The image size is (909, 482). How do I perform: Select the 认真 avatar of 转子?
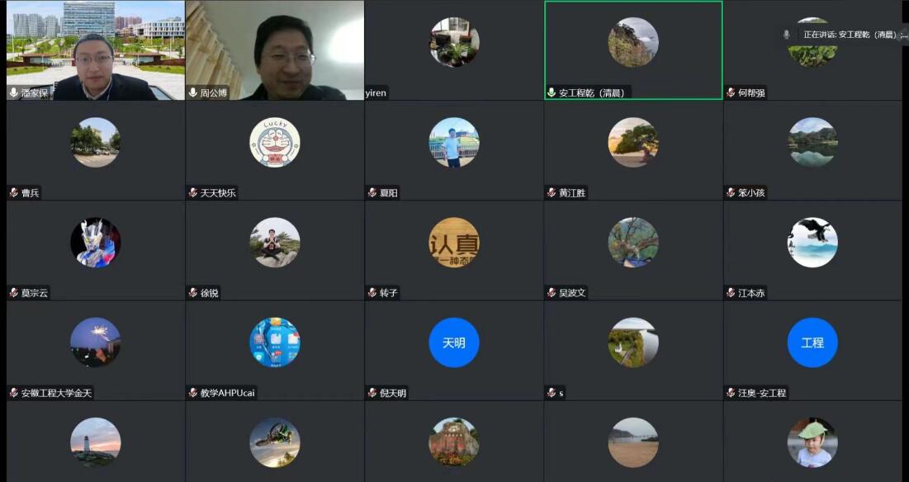(453, 242)
